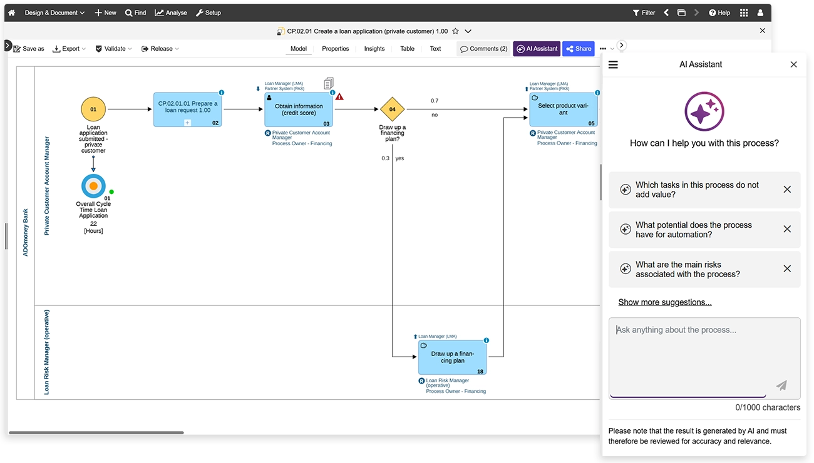This screenshot has width=814, height=463.
Task: Click the Home icon in top bar
Action: pos(11,13)
